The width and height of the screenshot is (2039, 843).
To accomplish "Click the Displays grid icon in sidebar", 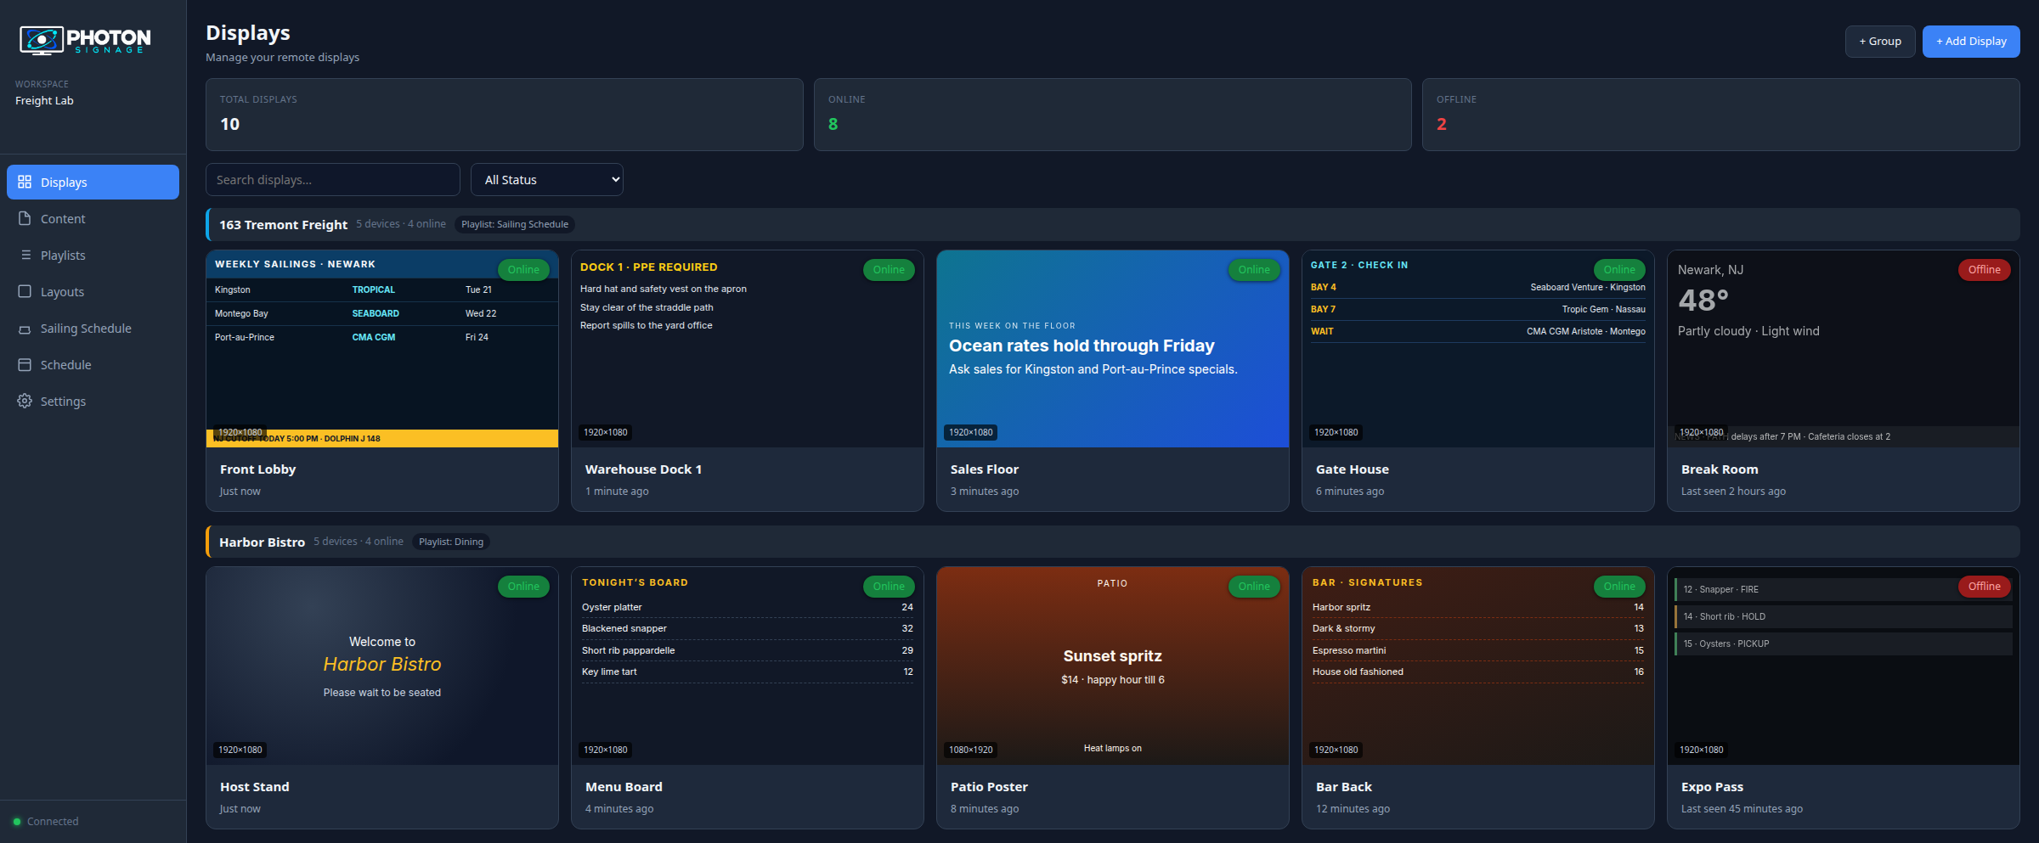I will click(25, 182).
